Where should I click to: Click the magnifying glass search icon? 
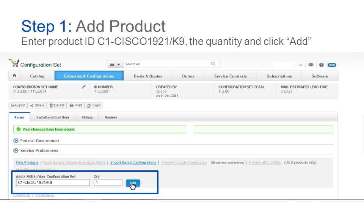[213, 64]
